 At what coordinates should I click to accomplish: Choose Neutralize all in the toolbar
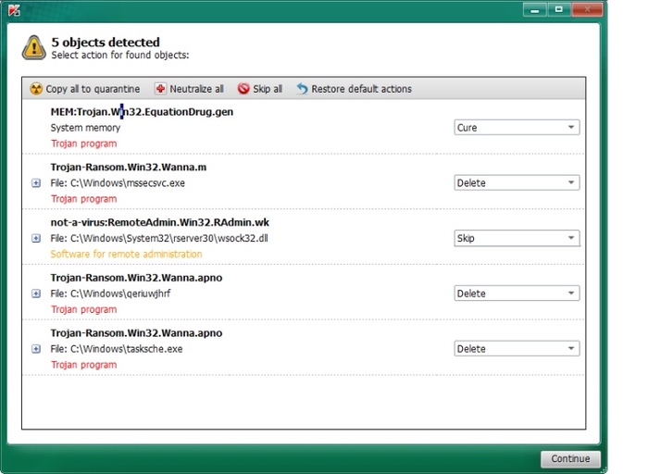pyautogui.click(x=189, y=89)
